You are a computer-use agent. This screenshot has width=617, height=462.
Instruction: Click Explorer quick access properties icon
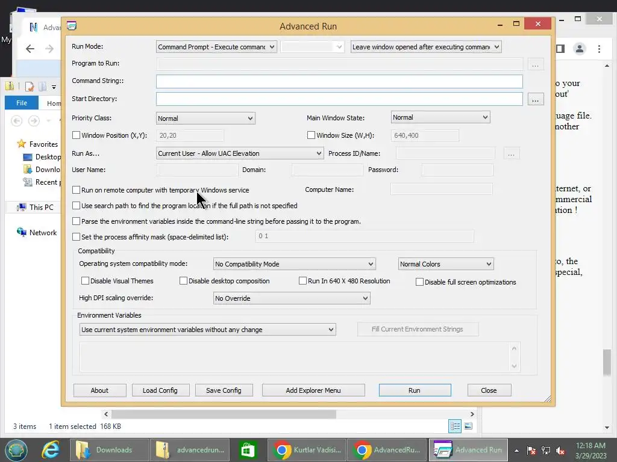point(29,87)
